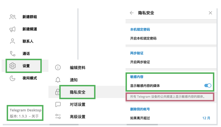Click the Advanced Settings sliders icon

[58, 117]
